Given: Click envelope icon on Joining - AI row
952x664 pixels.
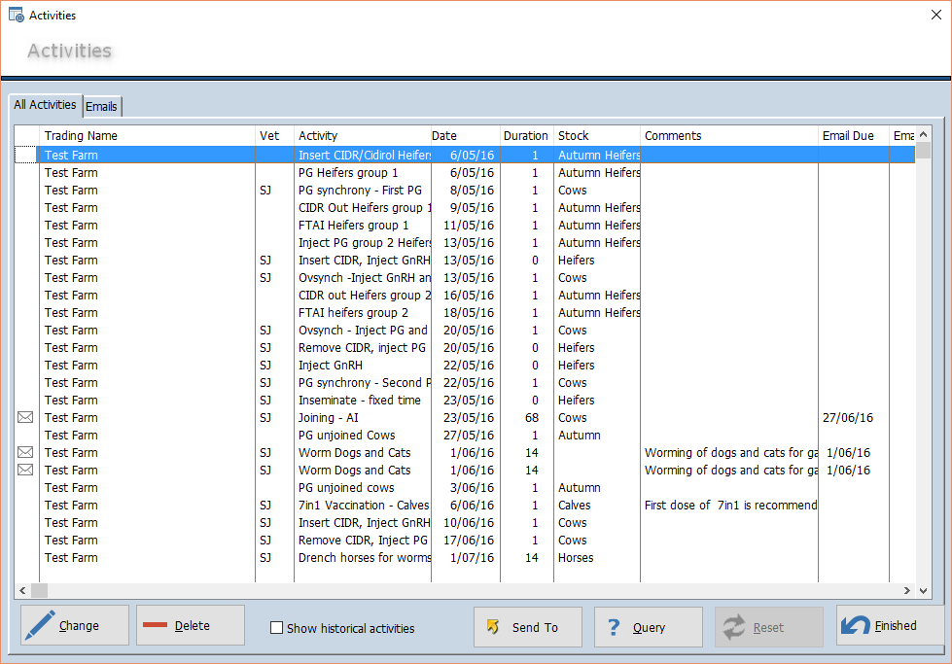Looking at the screenshot, I should click(x=25, y=417).
